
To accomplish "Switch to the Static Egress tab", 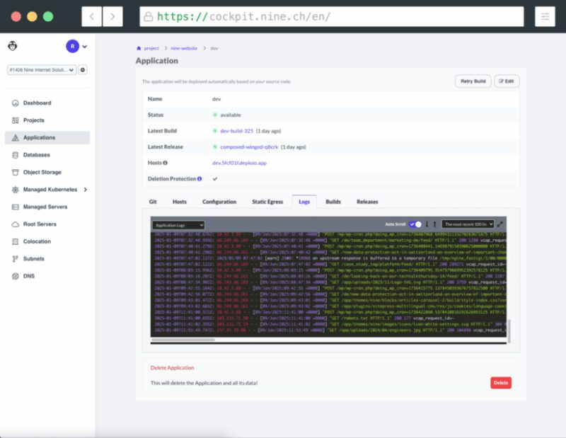I will tap(267, 202).
